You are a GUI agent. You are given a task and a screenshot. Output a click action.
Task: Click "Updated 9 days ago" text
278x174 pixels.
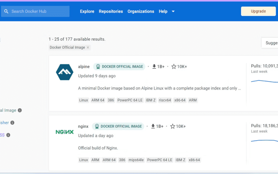pos(97,76)
